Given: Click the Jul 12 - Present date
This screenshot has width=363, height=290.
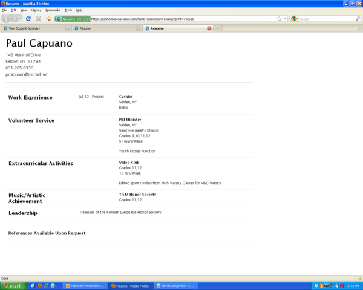Looking at the screenshot, I should (91, 97).
